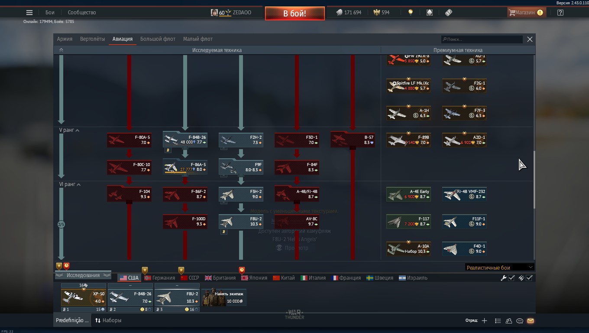589x333 pixels.
Task: Select the A-10A pack aircraft
Action: pyautogui.click(x=408, y=249)
